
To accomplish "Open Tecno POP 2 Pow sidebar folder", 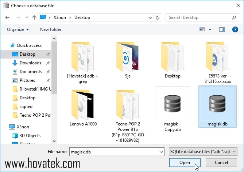I will (x=32, y=115).
